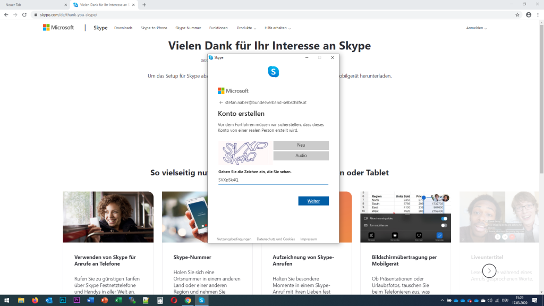Screen dimensions: 544x306
Task: Open the Wi-Fi network tray icon
Action: 497,301
